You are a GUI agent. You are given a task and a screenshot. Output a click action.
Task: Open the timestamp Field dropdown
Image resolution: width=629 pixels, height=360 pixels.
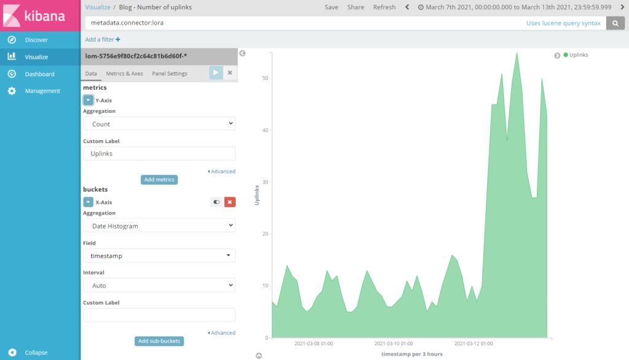159,255
